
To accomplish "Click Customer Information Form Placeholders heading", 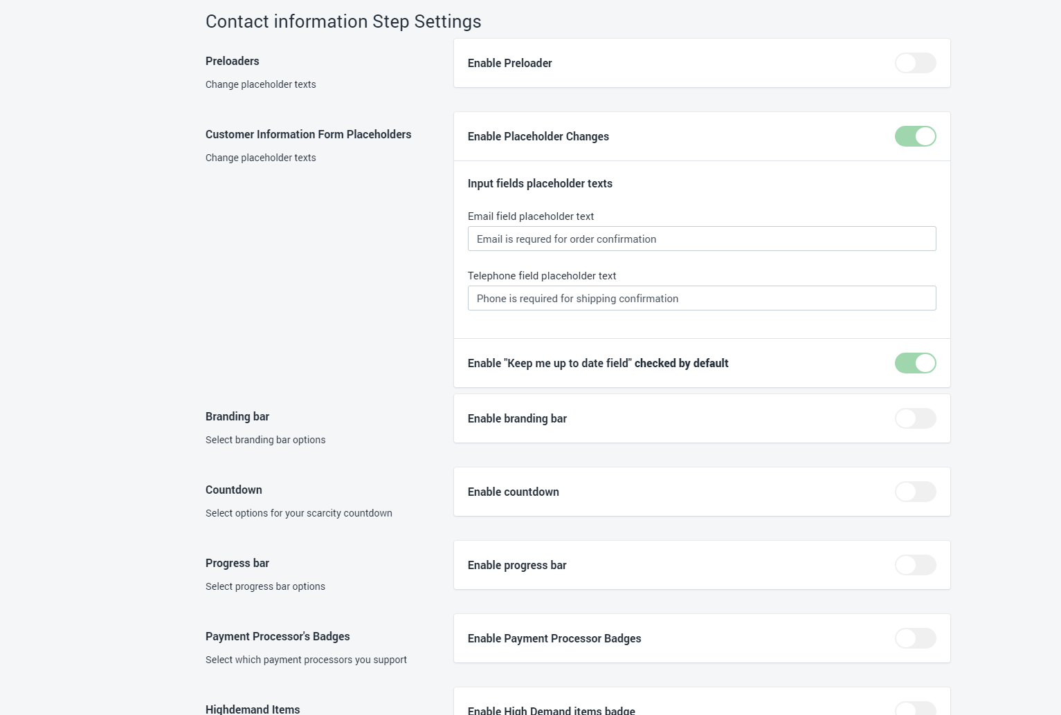I will tap(308, 134).
